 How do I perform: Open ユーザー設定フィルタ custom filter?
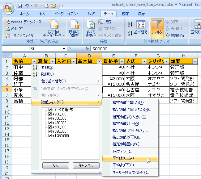pos(130,173)
